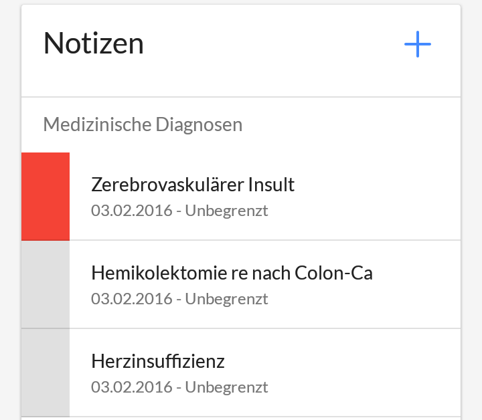Viewport: 482px width, 420px height.
Task: Click the date line under Herzinsuffizienz
Action: click(179, 387)
